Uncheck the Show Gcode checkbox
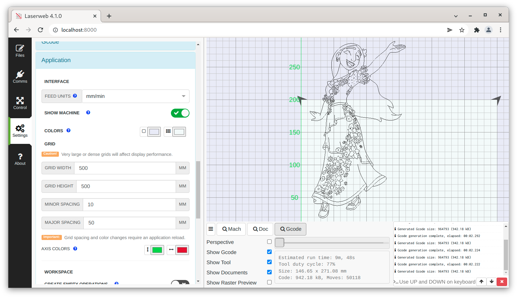The image size is (517, 297). tap(269, 252)
